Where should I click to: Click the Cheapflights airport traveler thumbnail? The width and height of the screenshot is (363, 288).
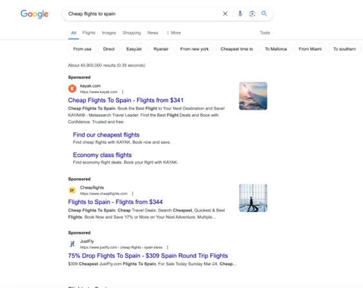coord(253,198)
